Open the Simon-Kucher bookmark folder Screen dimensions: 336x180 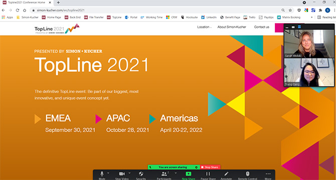28,17
